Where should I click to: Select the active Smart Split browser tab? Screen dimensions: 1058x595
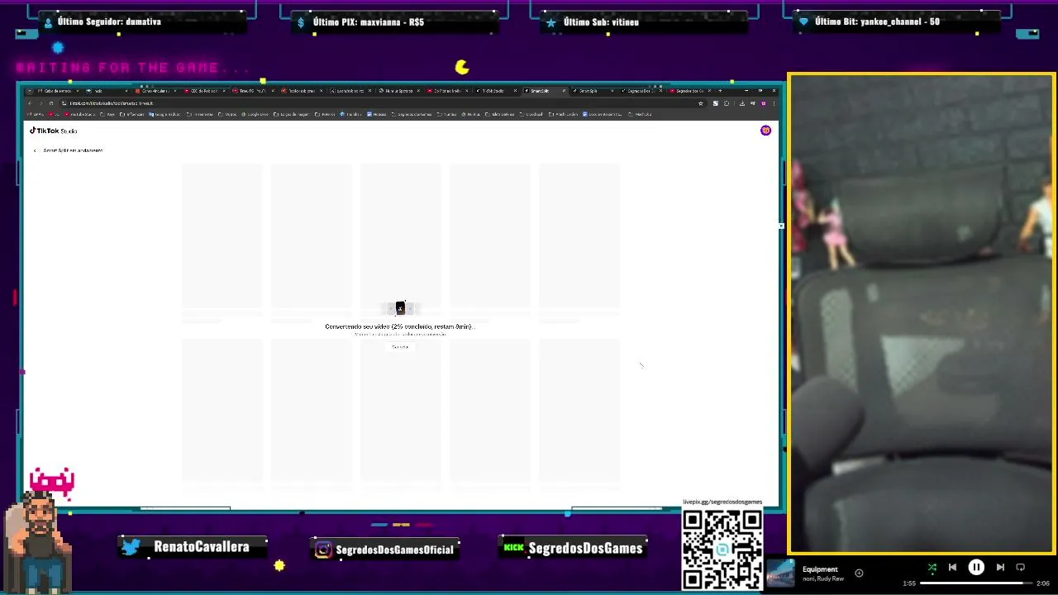pyautogui.click(x=544, y=91)
